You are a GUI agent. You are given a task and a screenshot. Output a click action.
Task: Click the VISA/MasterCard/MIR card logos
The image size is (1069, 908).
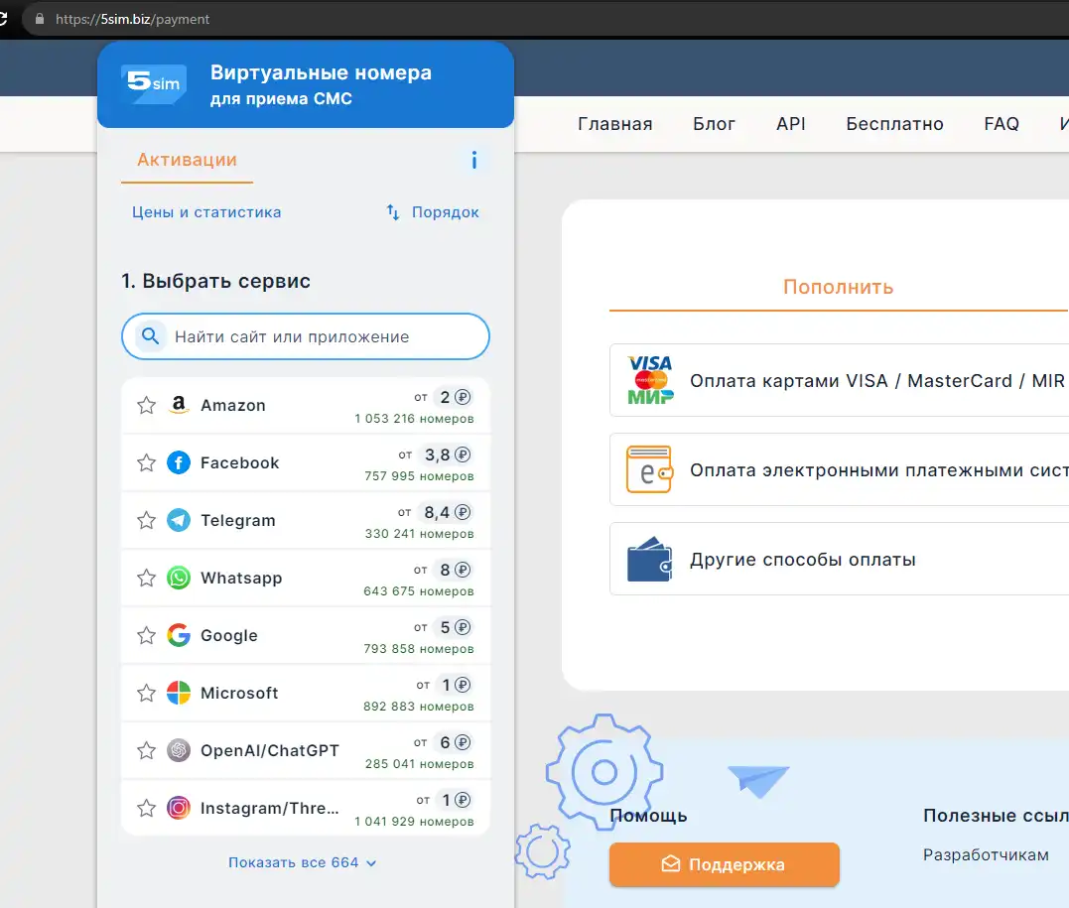[650, 380]
